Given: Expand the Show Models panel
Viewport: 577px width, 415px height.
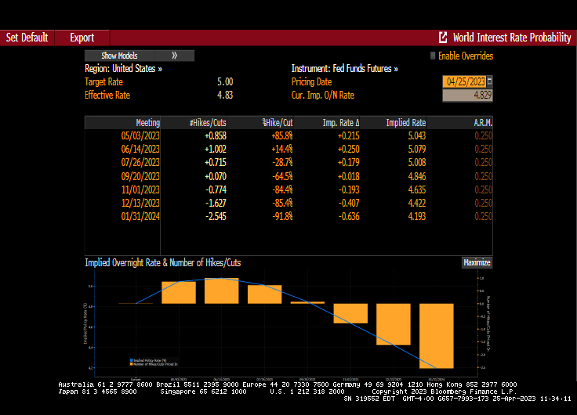Looking at the screenshot, I should point(119,56).
